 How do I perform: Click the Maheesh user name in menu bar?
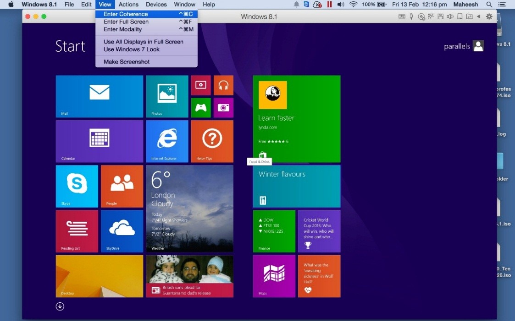[465, 4]
